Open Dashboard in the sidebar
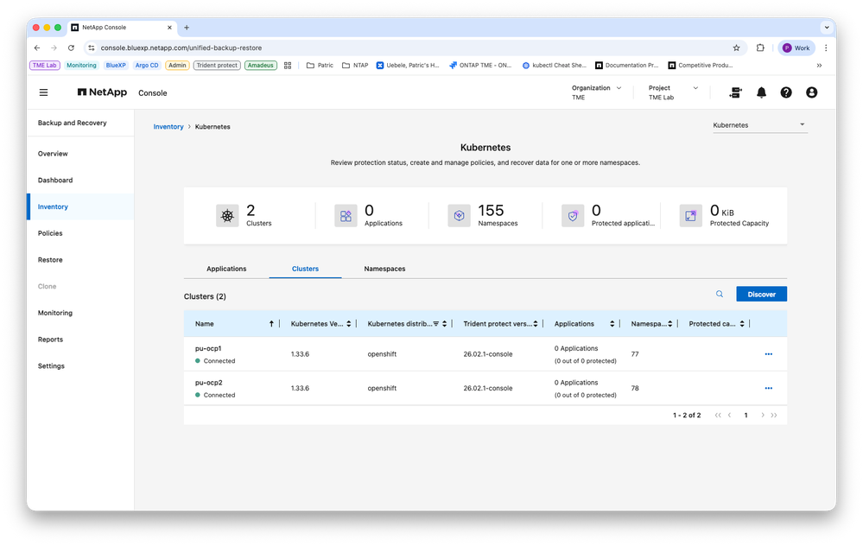 point(55,180)
